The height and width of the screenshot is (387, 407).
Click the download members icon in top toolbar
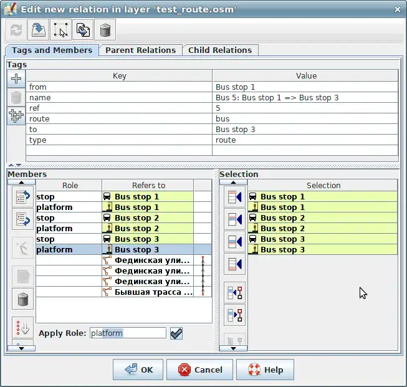click(x=39, y=29)
